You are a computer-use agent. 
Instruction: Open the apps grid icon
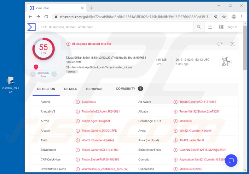pyautogui.click(x=221, y=27)
